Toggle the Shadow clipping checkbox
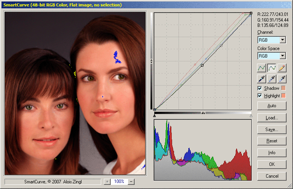Viewport: 293px width, 189px height. [260, 88]
